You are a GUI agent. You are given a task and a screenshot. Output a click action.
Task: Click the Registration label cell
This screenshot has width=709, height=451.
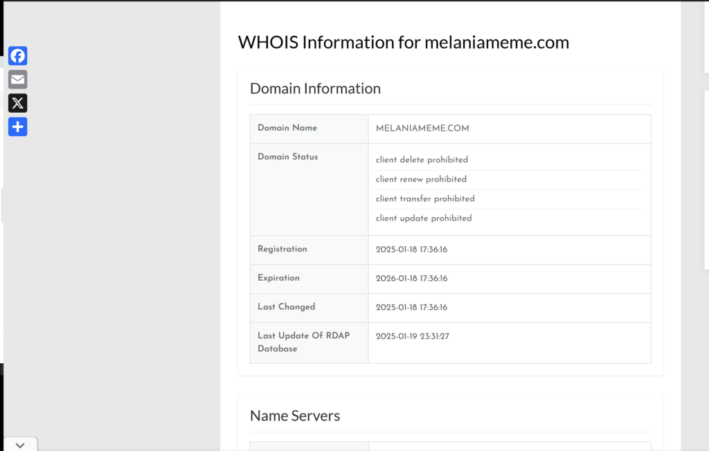309,250
